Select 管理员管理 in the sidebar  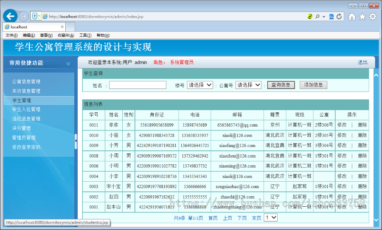tap(24, 138)
